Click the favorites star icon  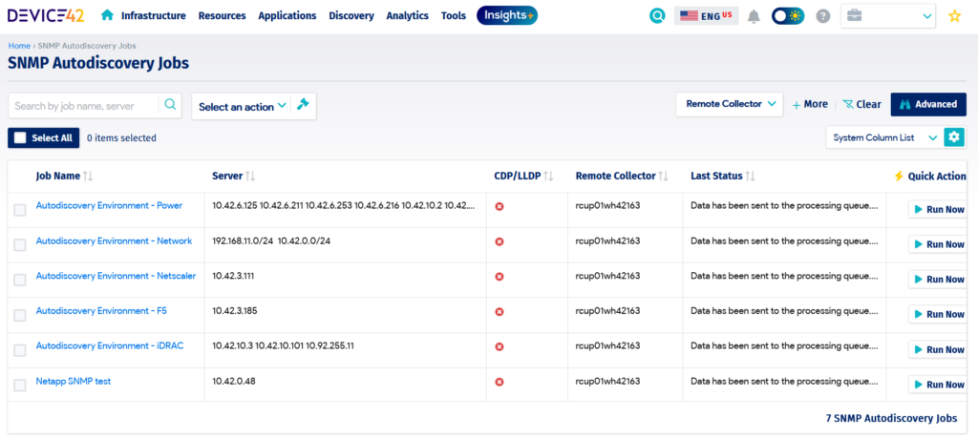click(x=954, y=16)
